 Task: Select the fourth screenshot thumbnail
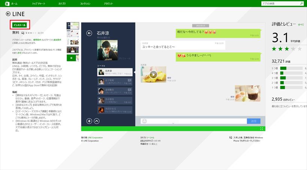coord(73,50)
